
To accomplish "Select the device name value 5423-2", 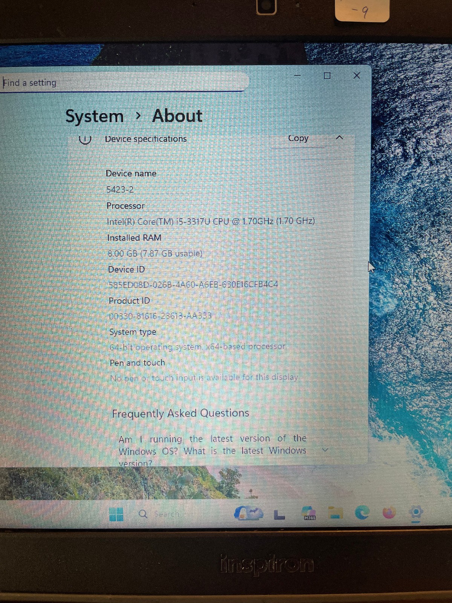I will point(120,189).
